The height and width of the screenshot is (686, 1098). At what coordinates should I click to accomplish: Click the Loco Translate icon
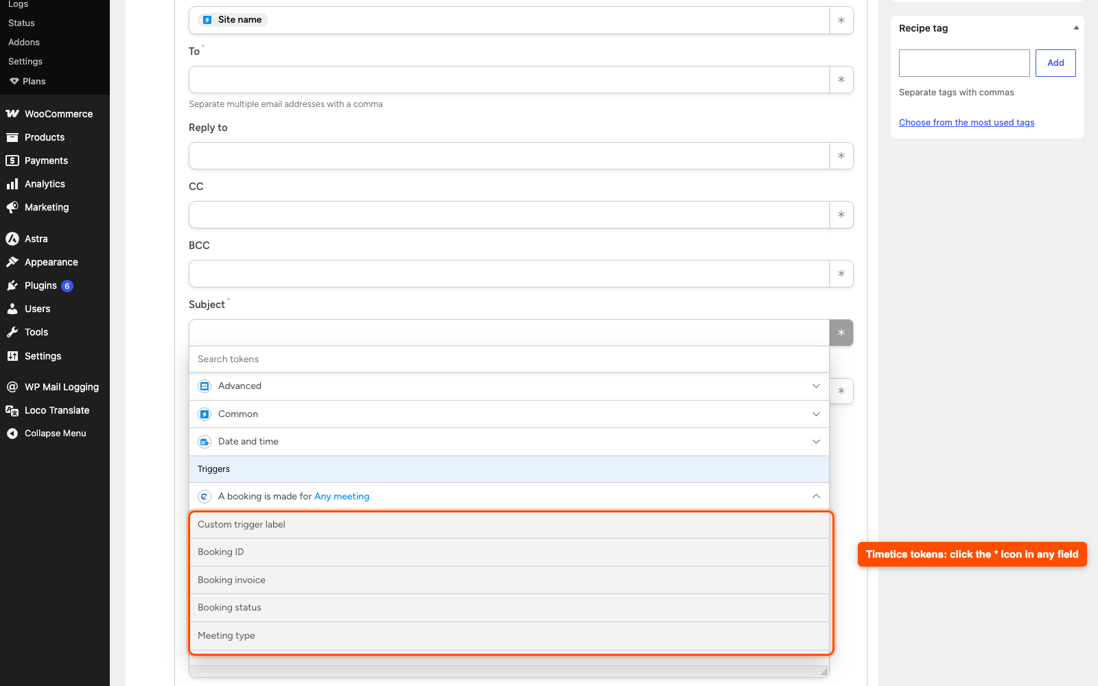pos(12,410)
